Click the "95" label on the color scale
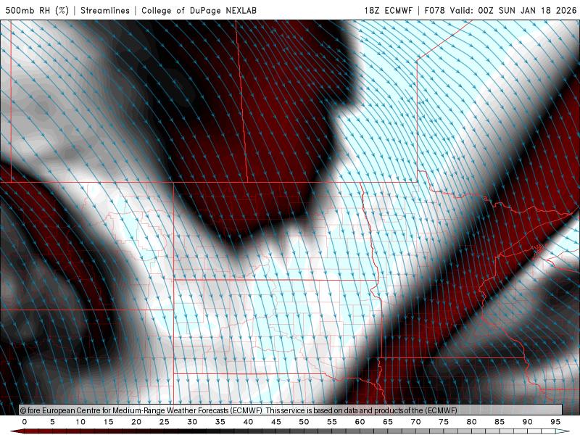The width and height of the screenshot is (580, 435). (555, 422)
